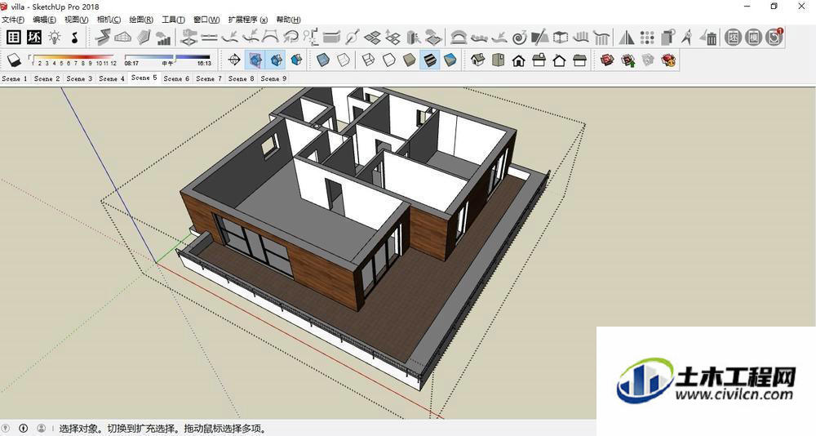Click the info circle icon in status bar
Viewport: 816px width, 436px height.
(24, 428)
